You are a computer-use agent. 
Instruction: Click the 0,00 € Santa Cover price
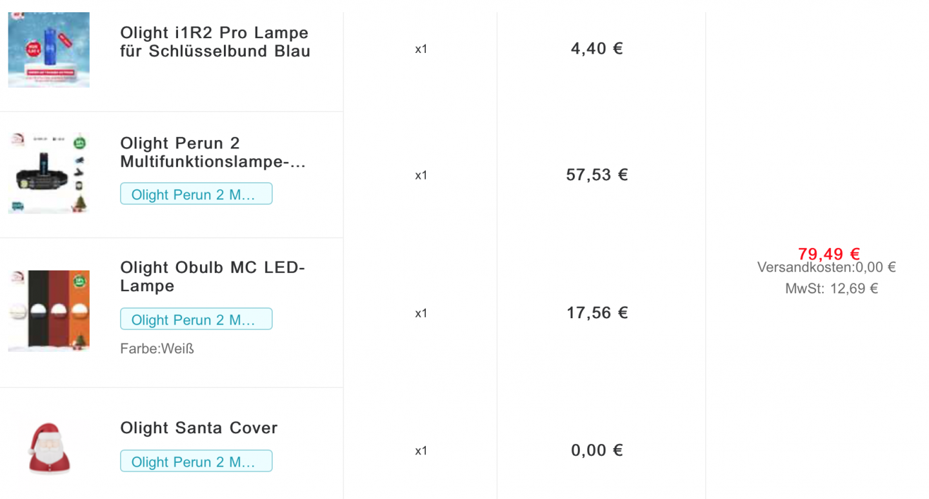tap(597, 451)
